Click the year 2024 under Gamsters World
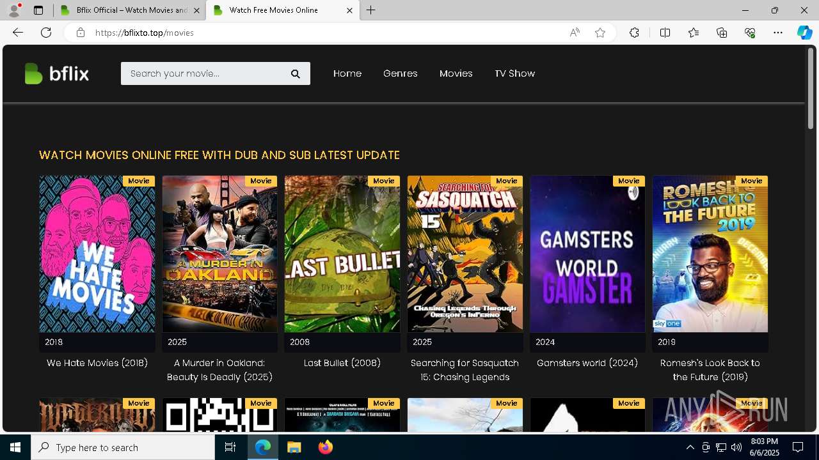This screenshot has width=819, height=460. (545, 342)
